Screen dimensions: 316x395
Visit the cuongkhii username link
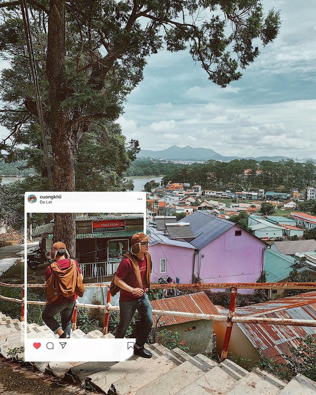tap(50, 197)
